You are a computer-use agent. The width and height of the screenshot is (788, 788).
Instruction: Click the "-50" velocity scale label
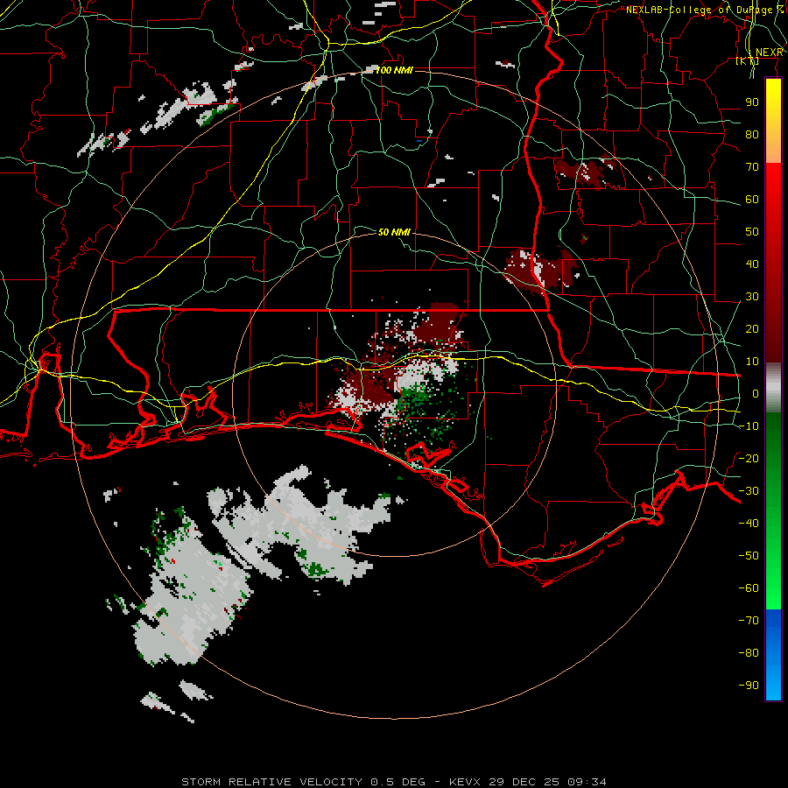tap(749, 555)
